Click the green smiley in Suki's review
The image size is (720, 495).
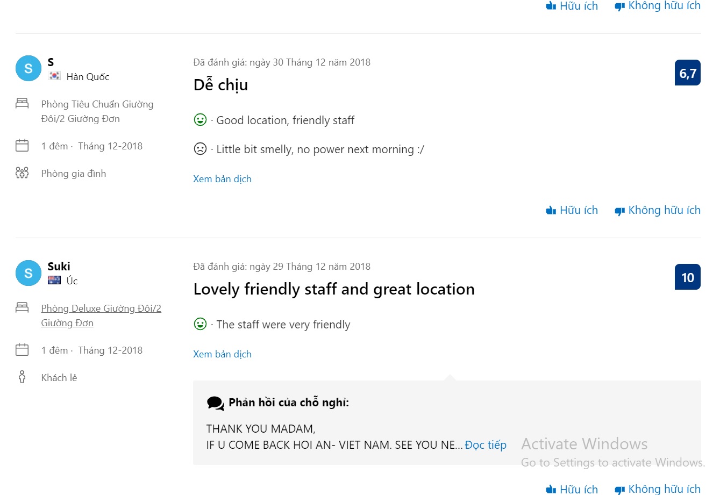click(x=200, y=324)
